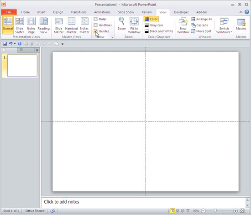Viewport: 251px width, 215px height.
Task: Enable the Ruler checkbox
Action: [95, 19]
